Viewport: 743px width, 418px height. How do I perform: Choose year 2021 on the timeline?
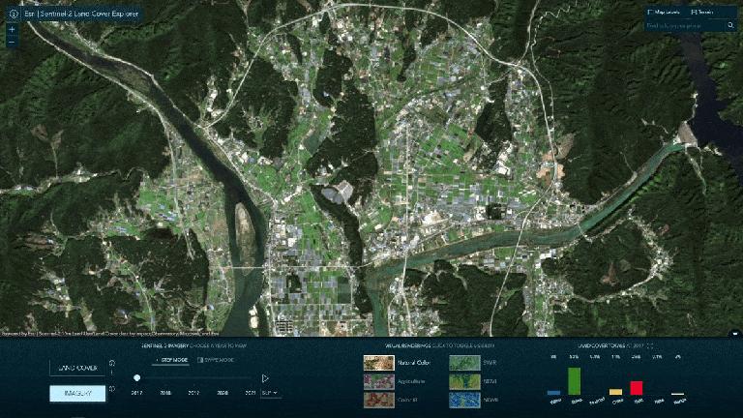pyautogui.click(x=251, y=393)
